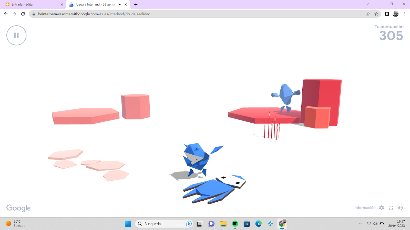
Task: Open the Chrome three-dot menu
Action: 404,14
